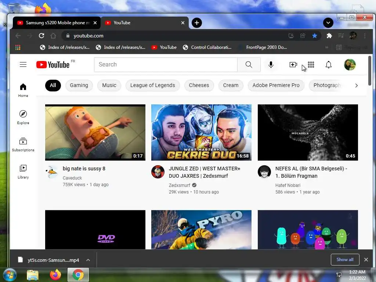Open the NEFES AL video title
Screen dimensions: 376x282
click(x=311, y=172)
